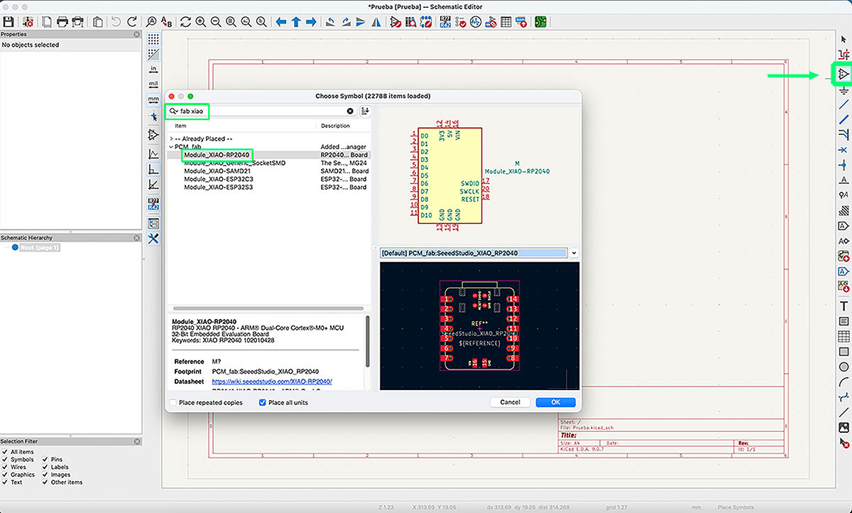
Task: Toggle the Wires selection filter checkbox
Action: (5, 467)
